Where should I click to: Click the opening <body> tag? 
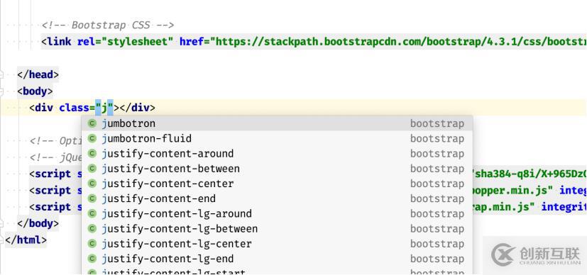[35, 91]
